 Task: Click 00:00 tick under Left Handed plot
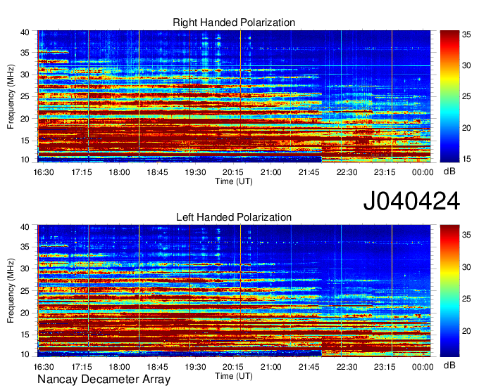(x=423, y=367)
